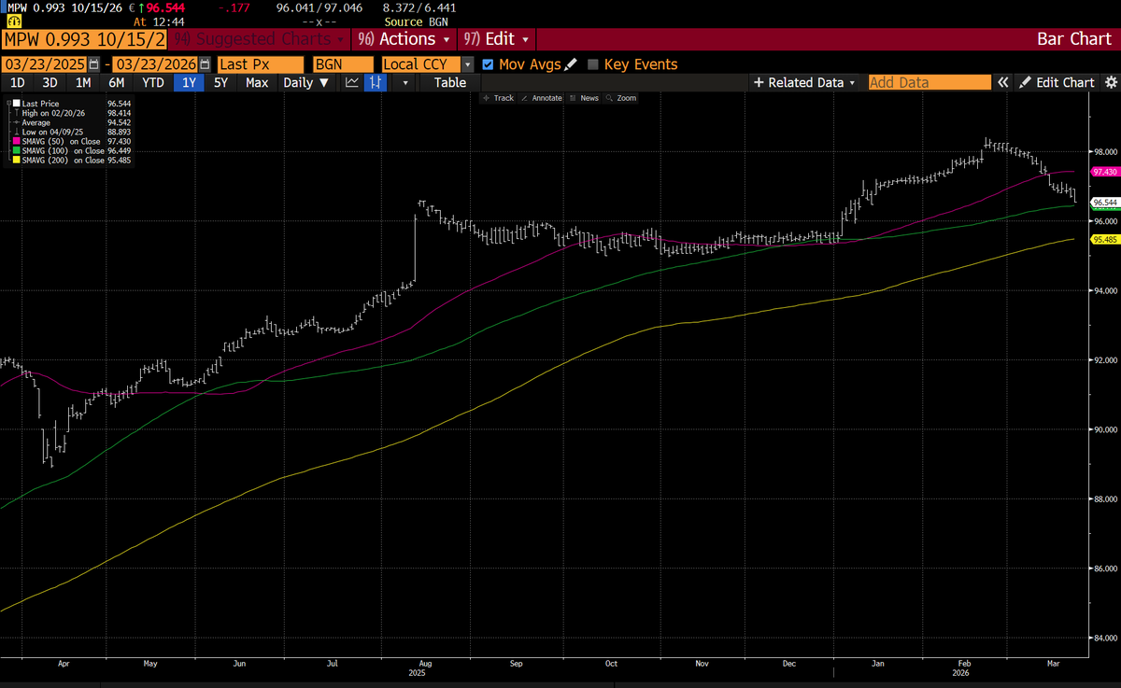1121x688 pixels.
Task: Open chart settings gear icon
Action: point(1110,82)
